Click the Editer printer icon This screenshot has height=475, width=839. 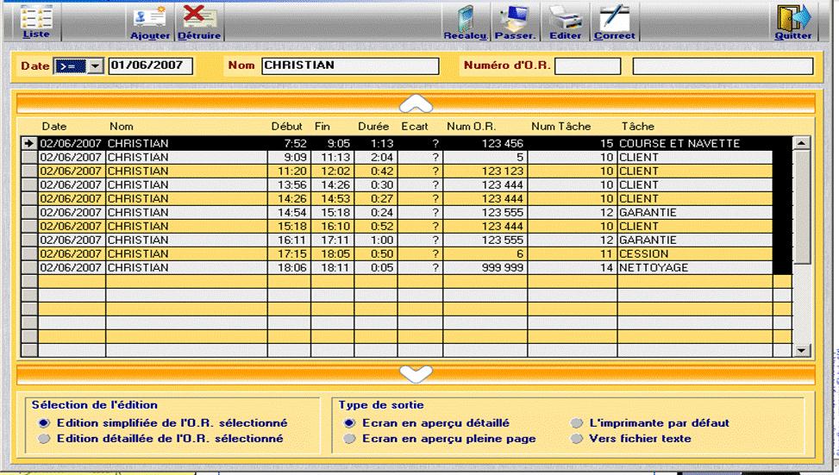pyautogui.click(x=566, y=21)
